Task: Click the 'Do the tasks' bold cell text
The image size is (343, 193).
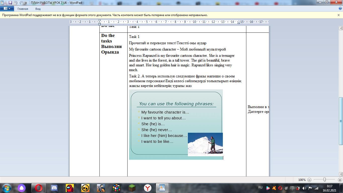Action: [x=108, y=38]
